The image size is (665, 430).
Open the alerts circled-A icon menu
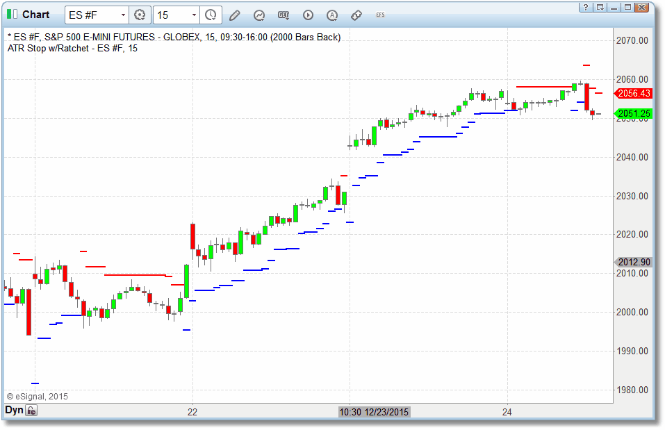pyautogui.click(x=332, y=15)
